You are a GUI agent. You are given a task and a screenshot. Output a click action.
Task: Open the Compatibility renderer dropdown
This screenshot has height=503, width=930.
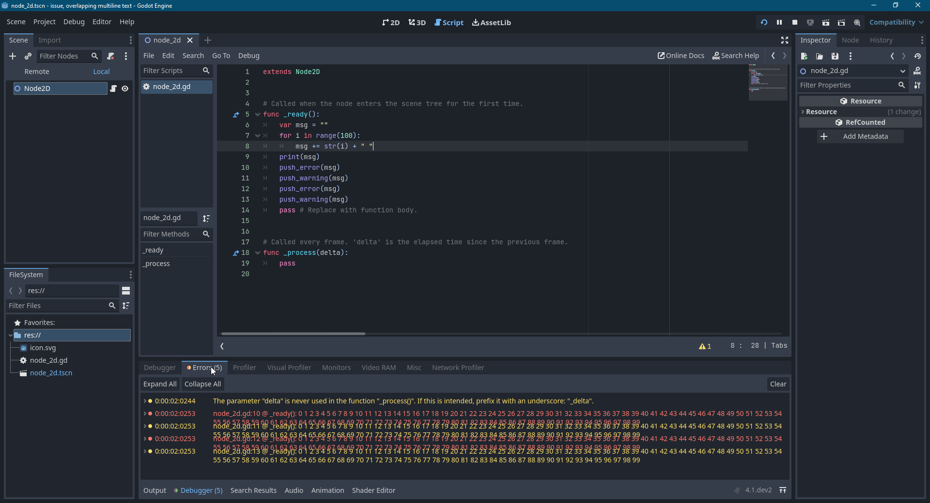pyautogui.click(x=895, y=22)
